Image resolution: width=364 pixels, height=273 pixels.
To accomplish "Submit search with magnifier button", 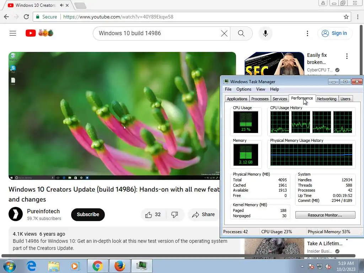I will point(241,33).
